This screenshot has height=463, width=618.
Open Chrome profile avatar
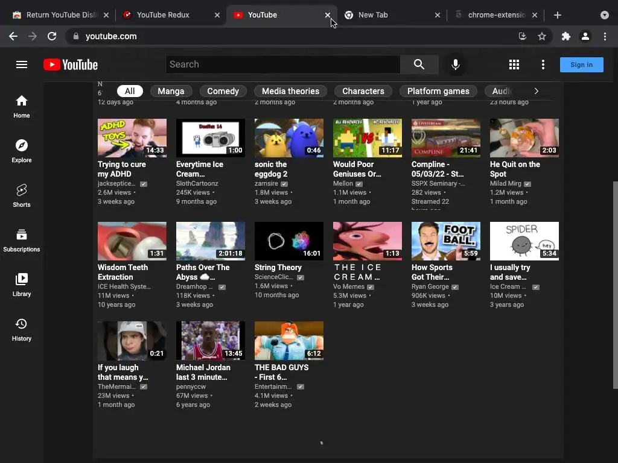click(585, 36)
